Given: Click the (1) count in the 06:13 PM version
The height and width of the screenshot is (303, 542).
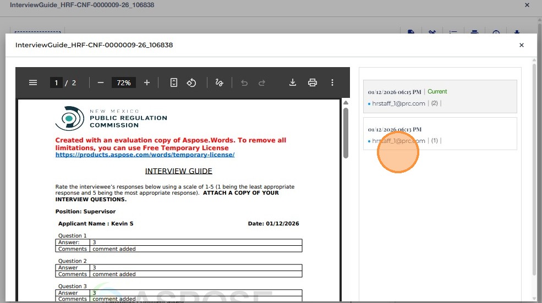Looking at the screenshot, I should click(x=435, y=141).
